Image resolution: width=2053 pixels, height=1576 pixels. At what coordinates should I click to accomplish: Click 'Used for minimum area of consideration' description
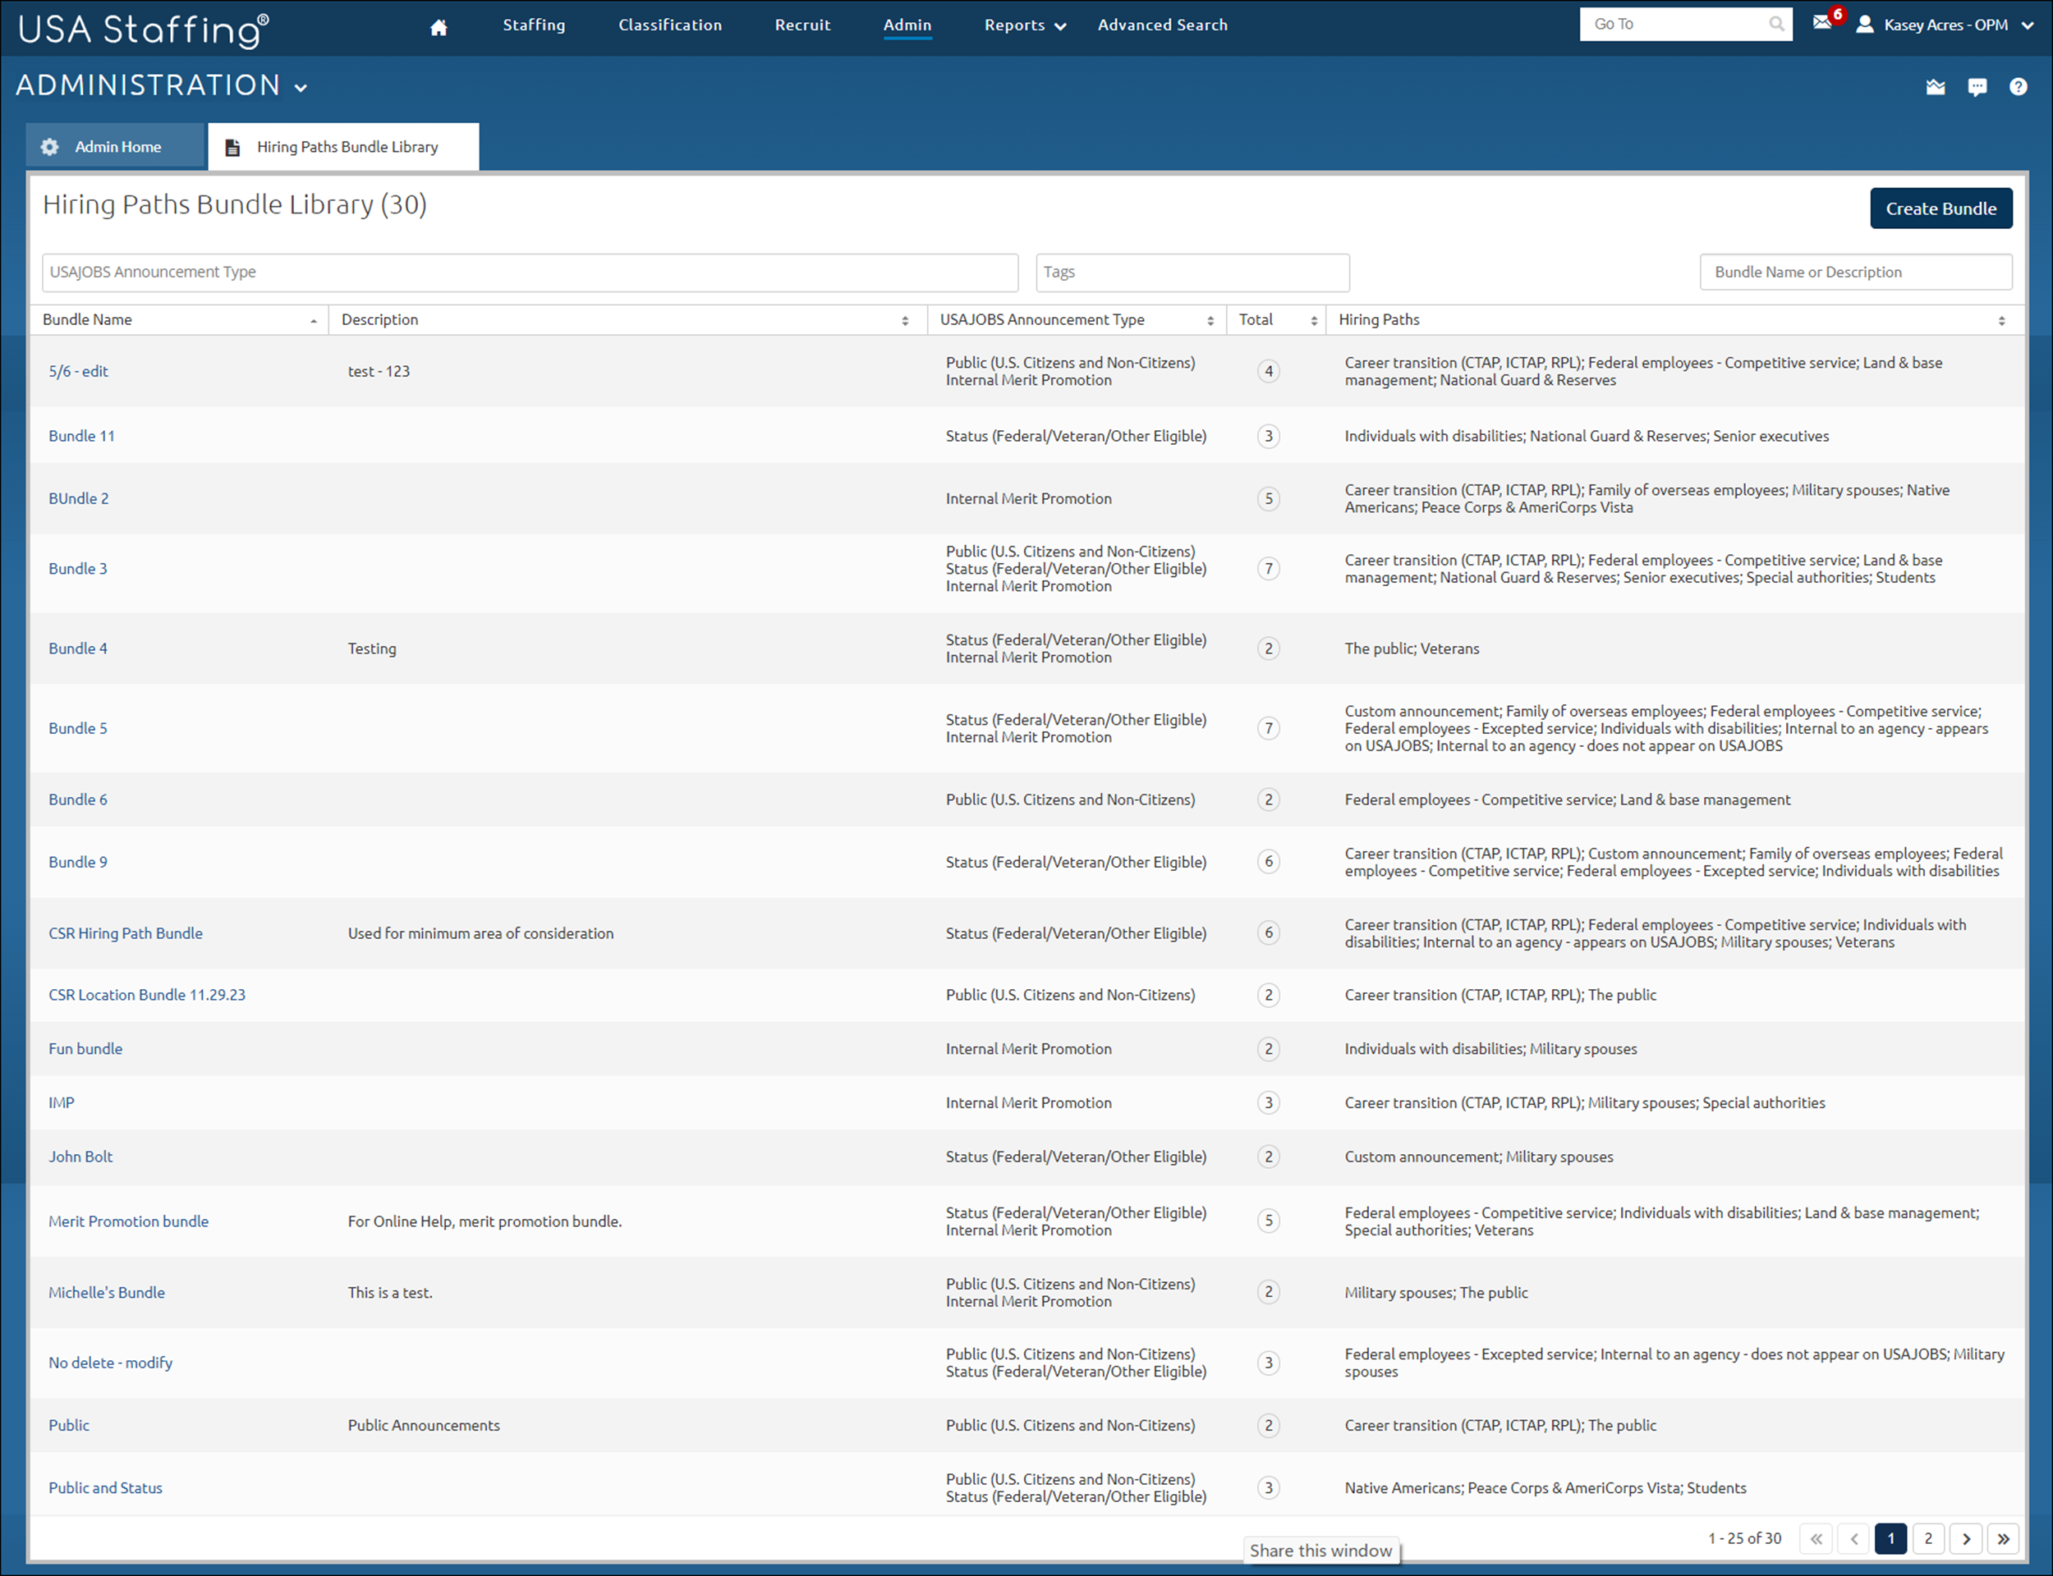(x=480, y=933)
